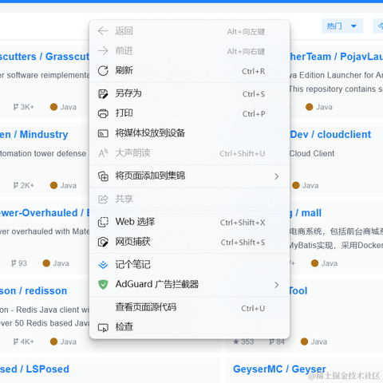This screenshot has width=383, height=383.
Task: Open the Grasscutter repository link
Action: 45,57
